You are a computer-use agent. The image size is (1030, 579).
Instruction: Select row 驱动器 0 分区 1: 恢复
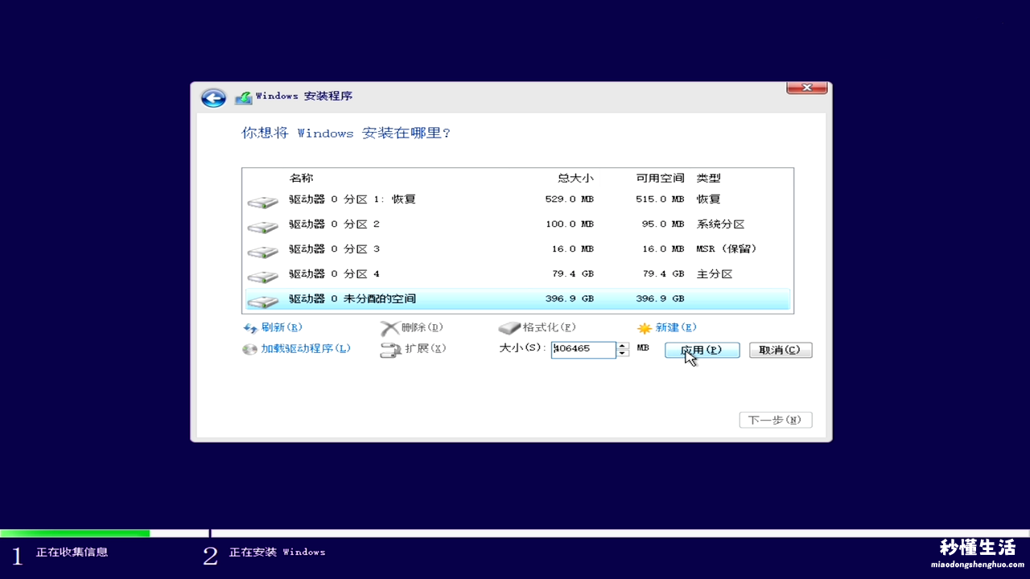(x=517, y=199)
